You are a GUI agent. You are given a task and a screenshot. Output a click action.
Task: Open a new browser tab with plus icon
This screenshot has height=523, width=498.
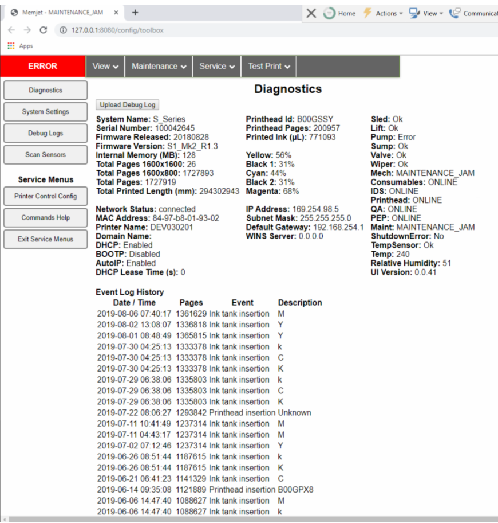135,13
